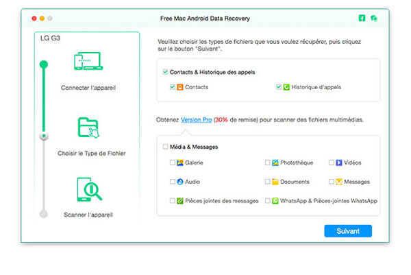Viewport: 411px width, 275px height.
Task: Enable the Galerie checkbox
Action: [172, 163]
